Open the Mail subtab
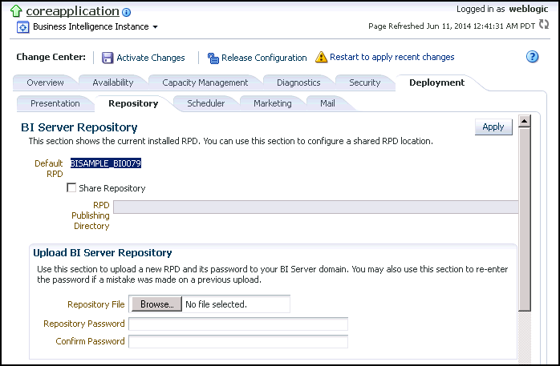 pyautogui.click(x=327, y=103)
